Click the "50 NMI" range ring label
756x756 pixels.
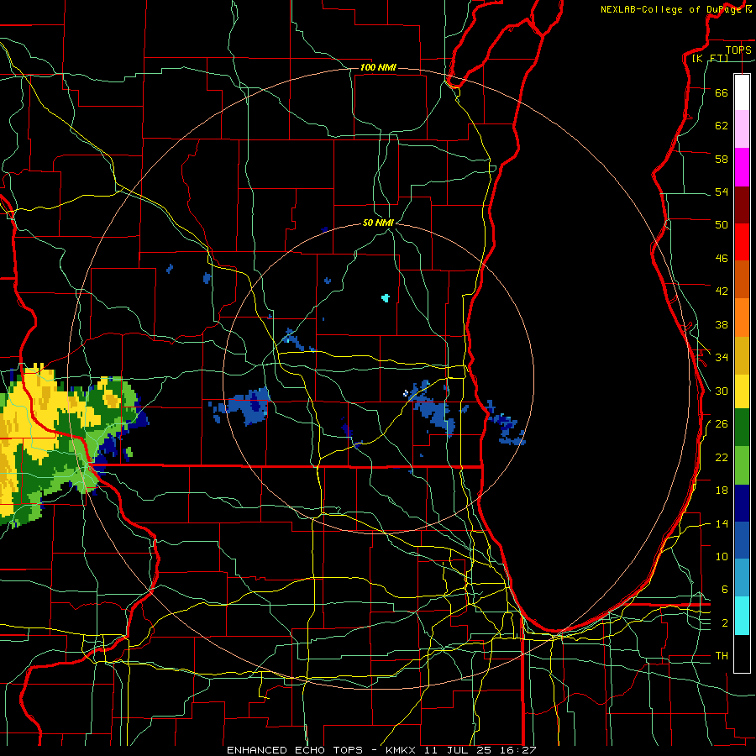379,223
